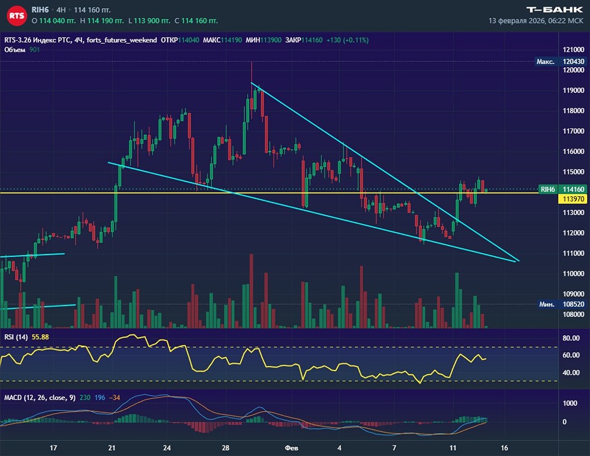This screenshot has height=456, width=590.
Task: Click the Мин. 108520 price label
Action: 560,304
